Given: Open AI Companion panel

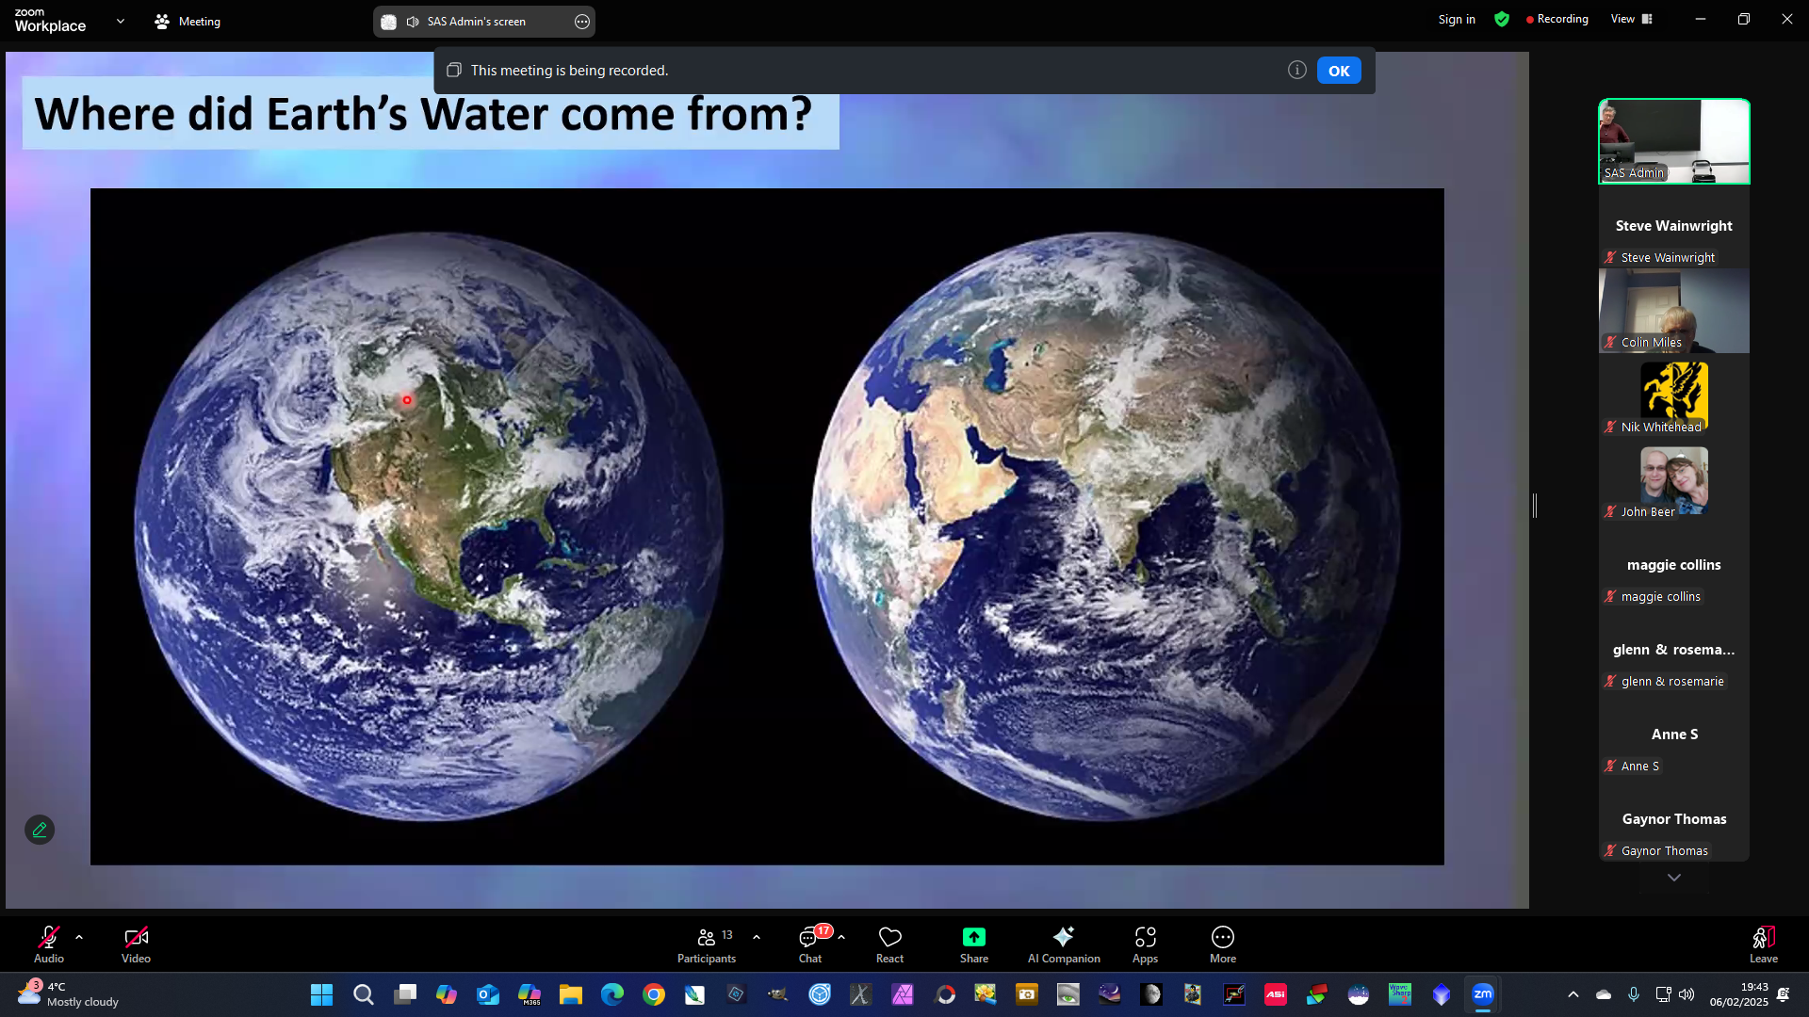Looking at the screenshot, I should click(1063, 944).
